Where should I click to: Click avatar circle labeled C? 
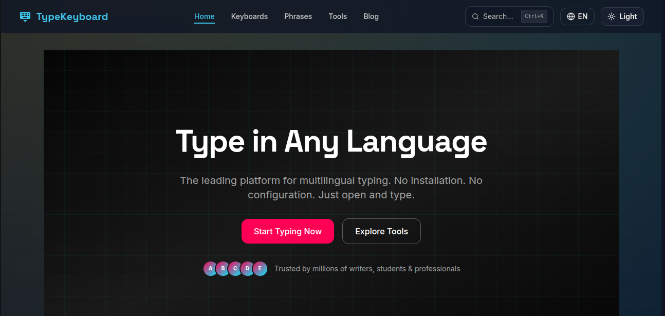click(x=235, y=268)
